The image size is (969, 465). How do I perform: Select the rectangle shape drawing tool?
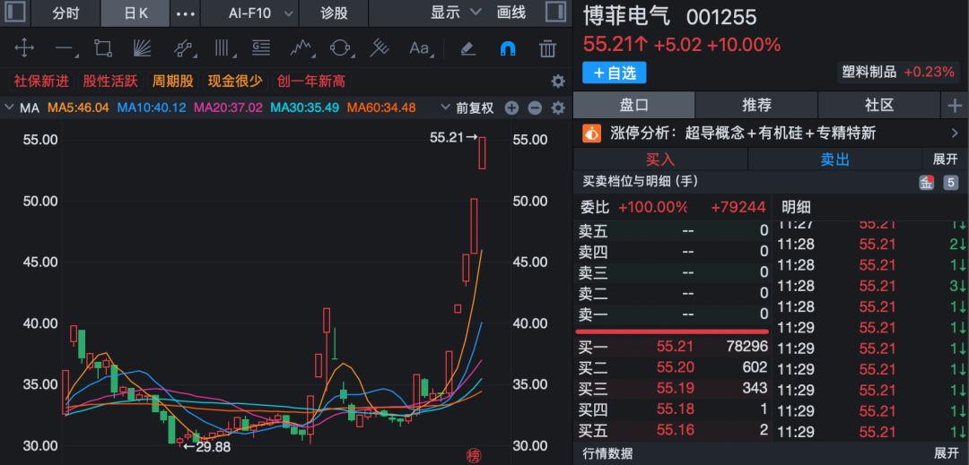(103, 48)
